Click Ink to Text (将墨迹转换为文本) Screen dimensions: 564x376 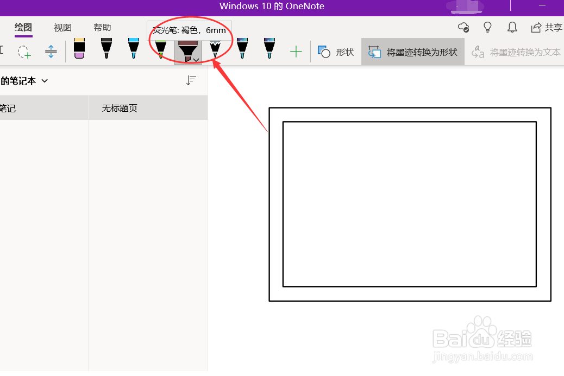tap(516, 53)
